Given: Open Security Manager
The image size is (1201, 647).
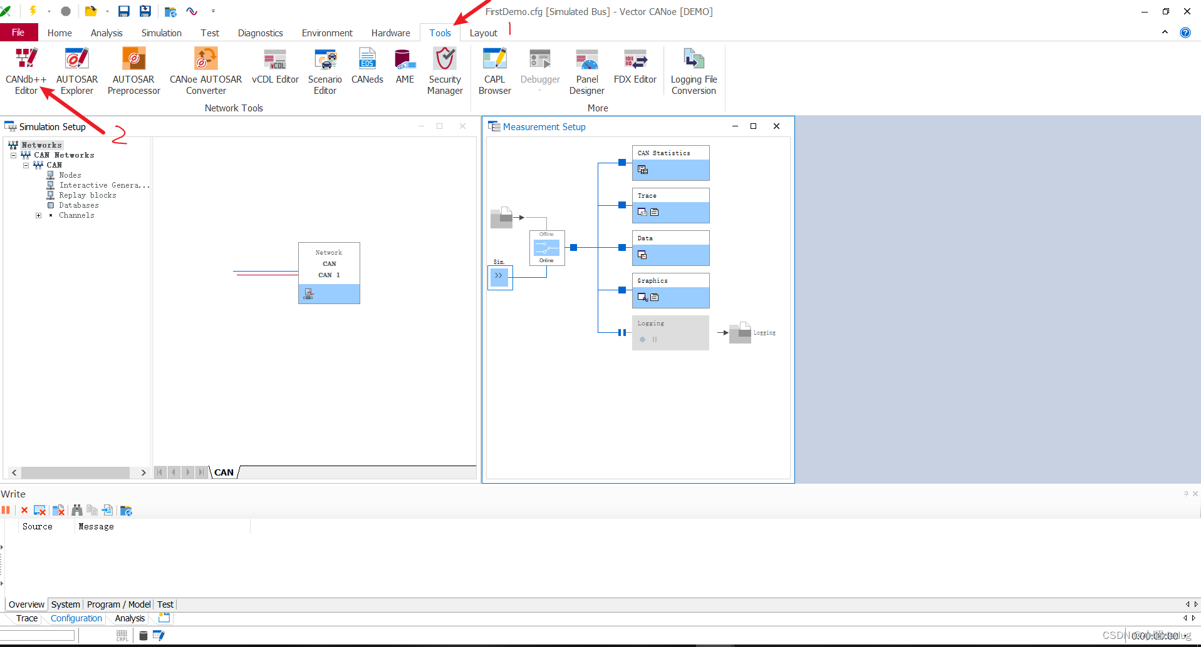Looking at the screenshot, I should (445, 71).
